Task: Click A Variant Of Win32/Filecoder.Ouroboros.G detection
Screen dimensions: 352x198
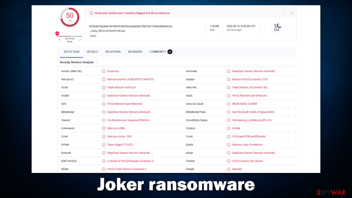Action: pyautogui.click(x=130, y=161)
